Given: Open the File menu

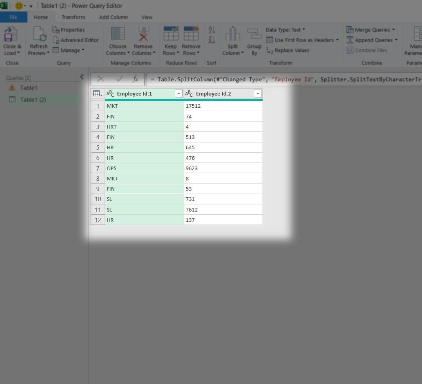Looking at the screenshot, I should 13,17.
